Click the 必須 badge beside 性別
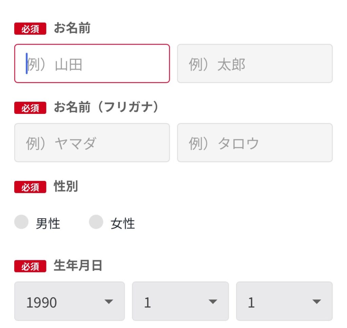Image resolution: width=347 pixels, height=328 pixels. point(30,187)
